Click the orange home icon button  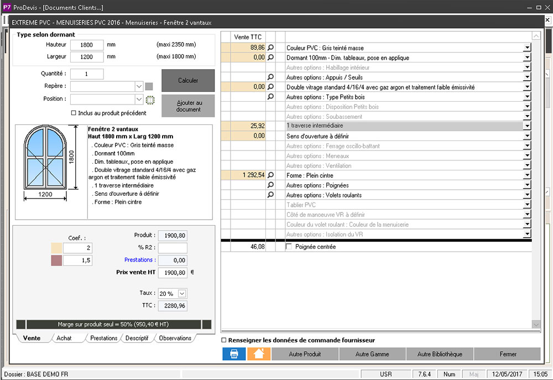click(258, 354)
